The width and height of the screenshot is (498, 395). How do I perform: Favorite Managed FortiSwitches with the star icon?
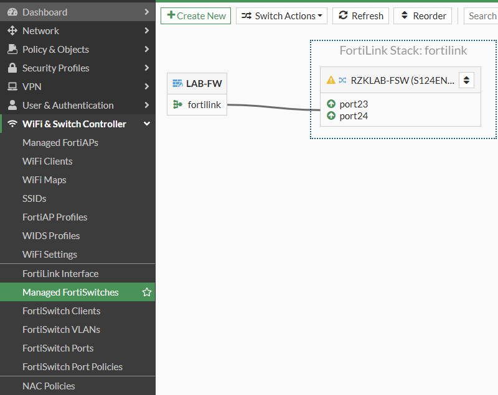147,292
